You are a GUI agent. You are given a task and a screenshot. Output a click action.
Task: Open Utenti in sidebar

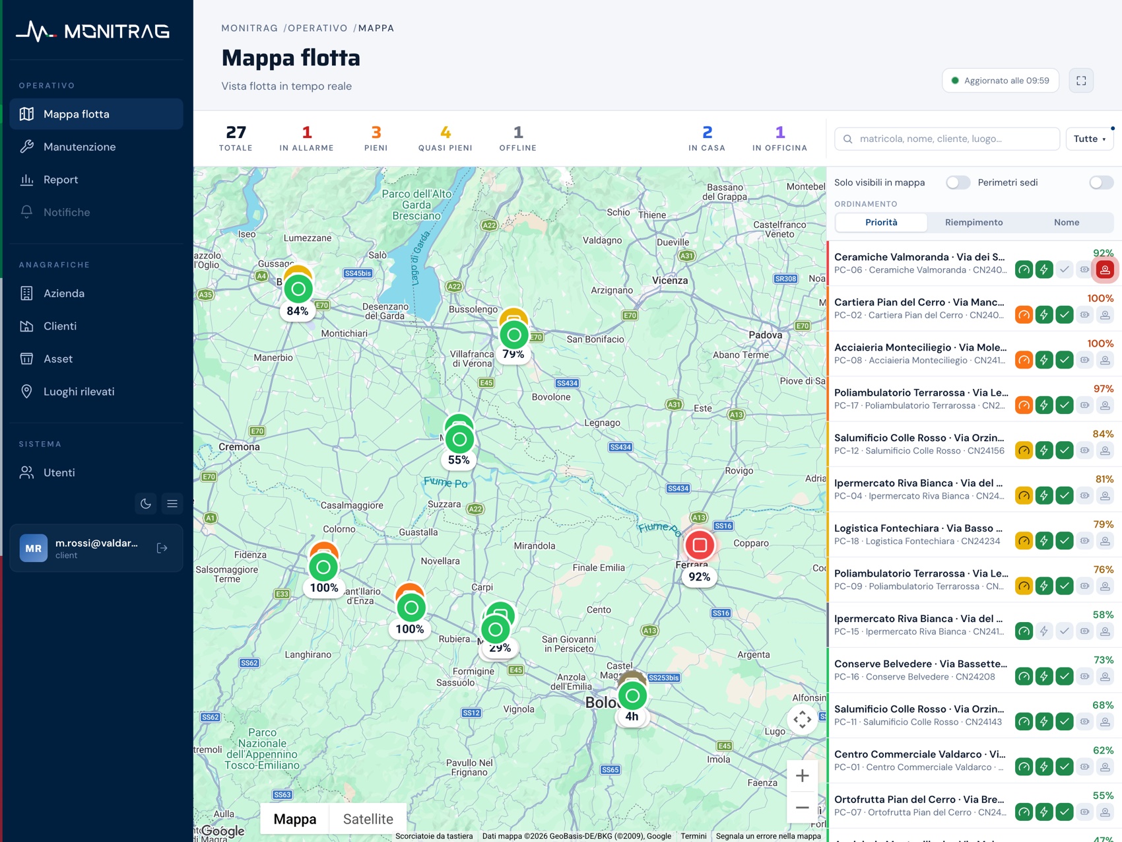(96, 472)
